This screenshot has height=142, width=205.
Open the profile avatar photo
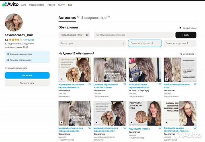(x=14, y=22)
